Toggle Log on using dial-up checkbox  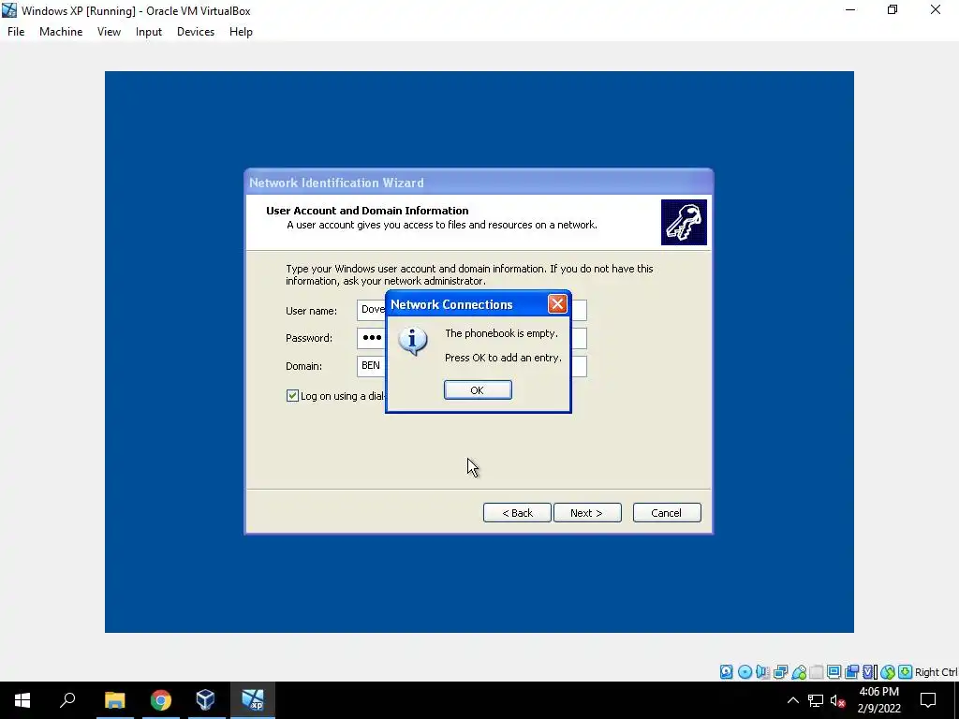click(x=292, y=396)
